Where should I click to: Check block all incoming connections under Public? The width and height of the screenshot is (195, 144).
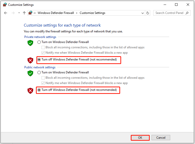point(43,78)
